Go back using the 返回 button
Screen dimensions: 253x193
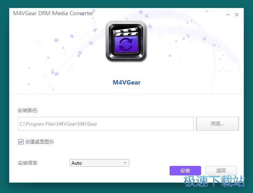[x=221, y=171]
